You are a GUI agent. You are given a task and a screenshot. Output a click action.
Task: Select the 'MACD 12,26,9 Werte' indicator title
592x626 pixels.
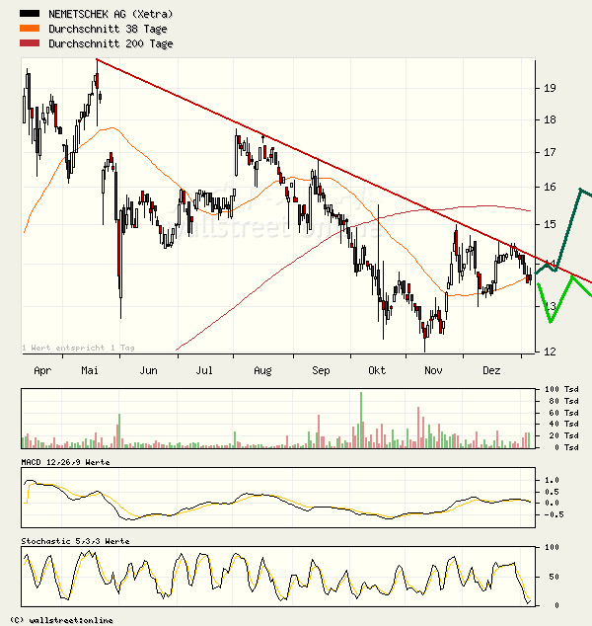[65, 462]
